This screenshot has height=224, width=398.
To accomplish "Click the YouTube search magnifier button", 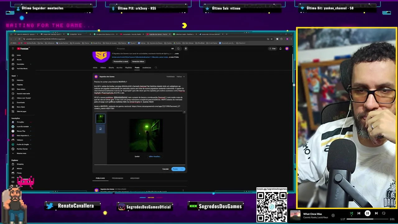I will pyautogui.click(x=178, y=49).
